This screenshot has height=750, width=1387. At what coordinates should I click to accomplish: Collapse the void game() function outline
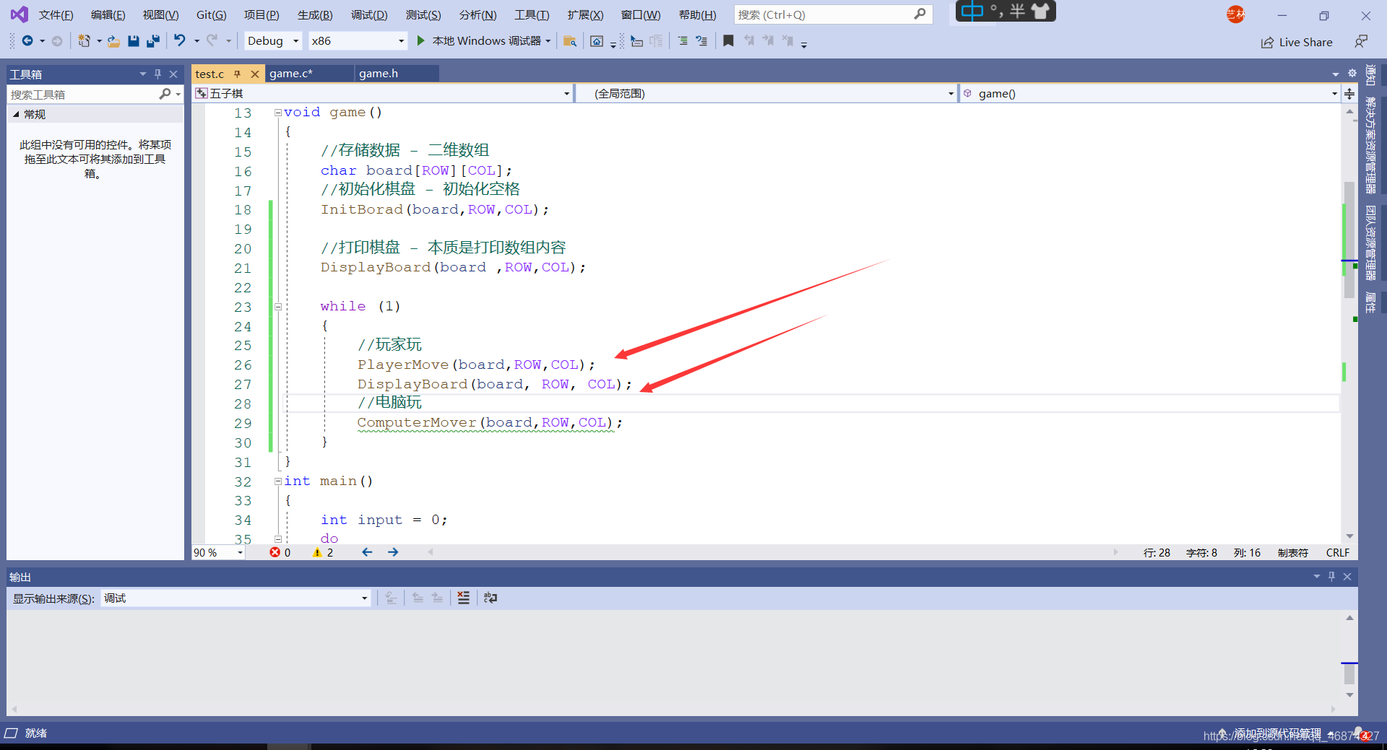click(x=277, y=113)
